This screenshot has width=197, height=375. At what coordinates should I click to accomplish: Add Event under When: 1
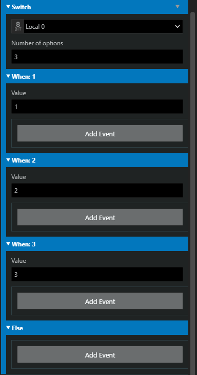(x=100, y=133)
